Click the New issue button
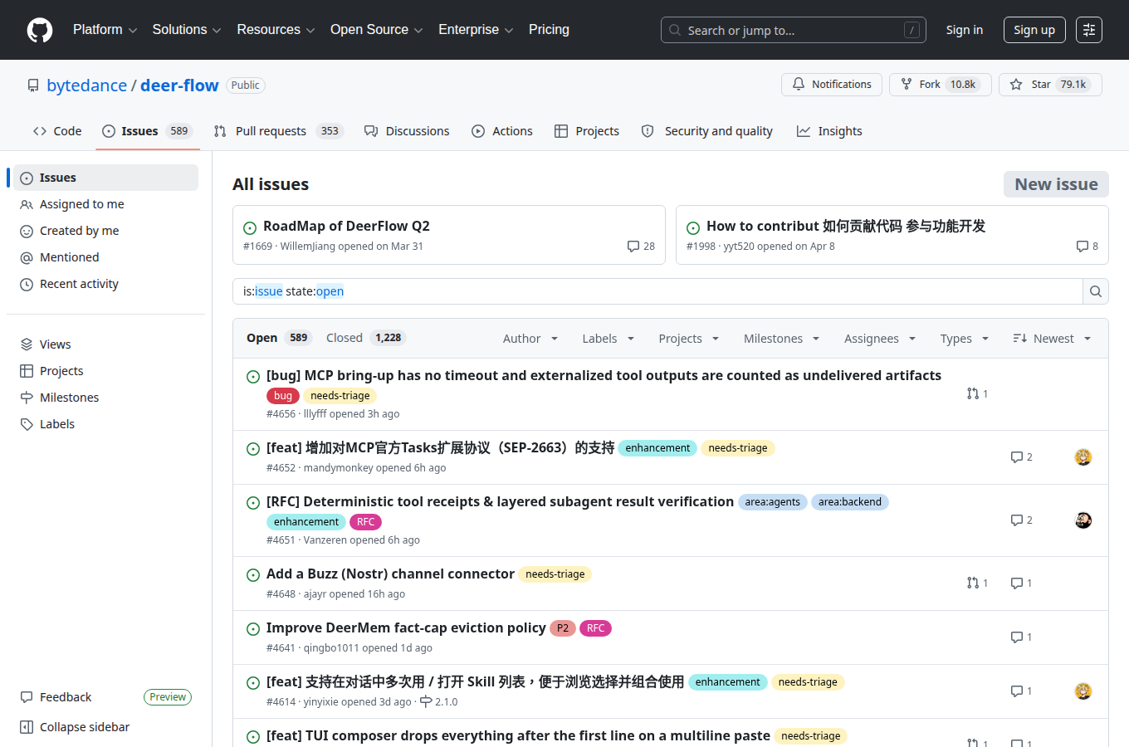The width and height of the screenshot is (1129, 747). pyautogui.click(x=1056, y=184)
